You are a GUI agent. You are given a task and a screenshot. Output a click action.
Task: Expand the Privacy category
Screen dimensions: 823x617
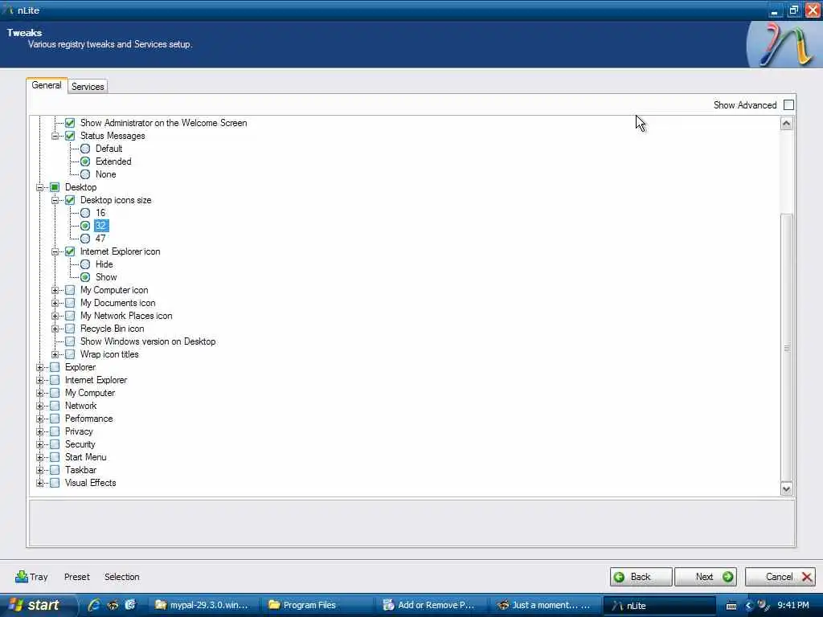[40, 431]
